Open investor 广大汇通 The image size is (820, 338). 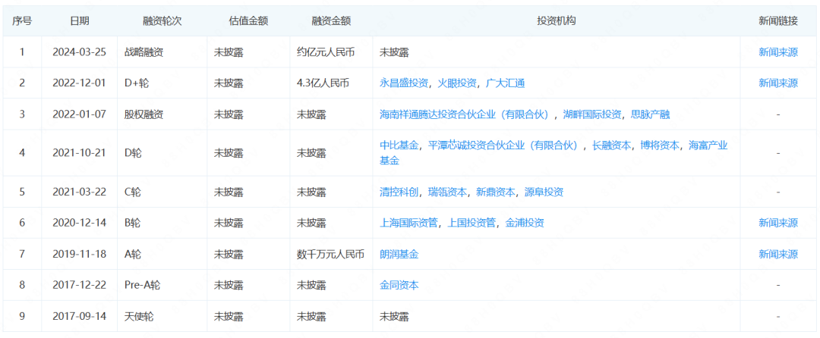(505, 83)
